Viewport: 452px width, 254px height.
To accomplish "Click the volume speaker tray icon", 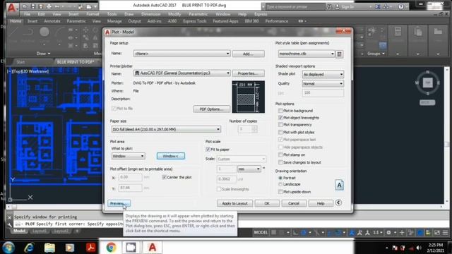I will click(x=419, y=248).
